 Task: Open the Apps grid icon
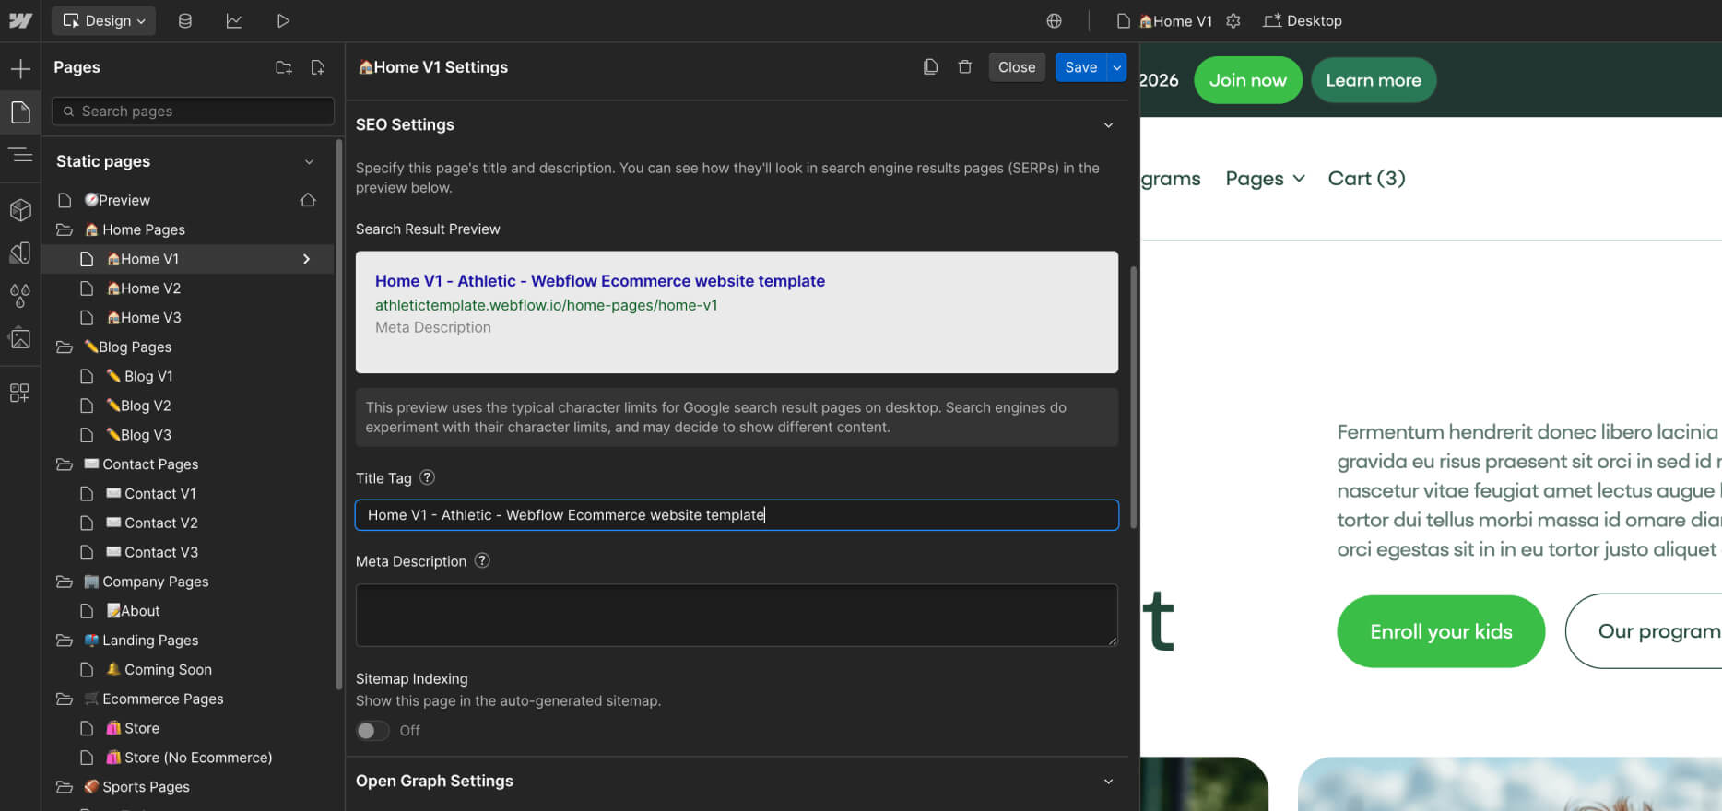[x=20, y=394]
